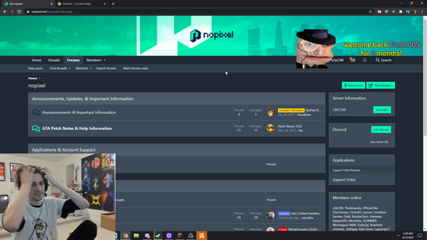427x240 pixels.
Task: Open the Extensions puzzle-piece menu
Action: [x=400, y=12]
